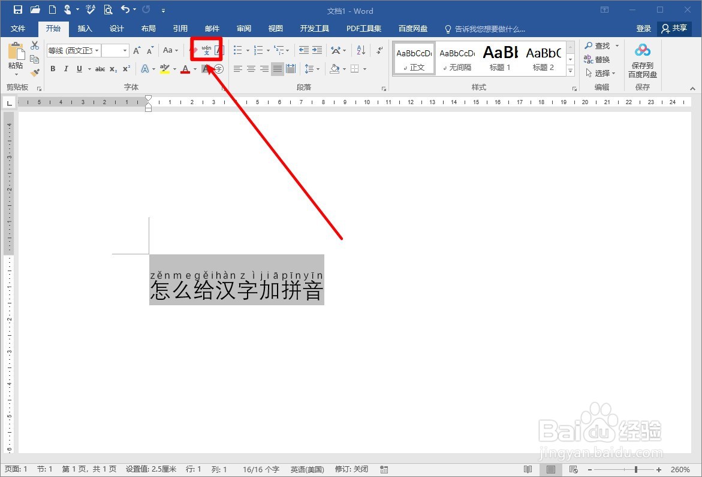
Task: Apply Subscript formatting
Action: 112,69
